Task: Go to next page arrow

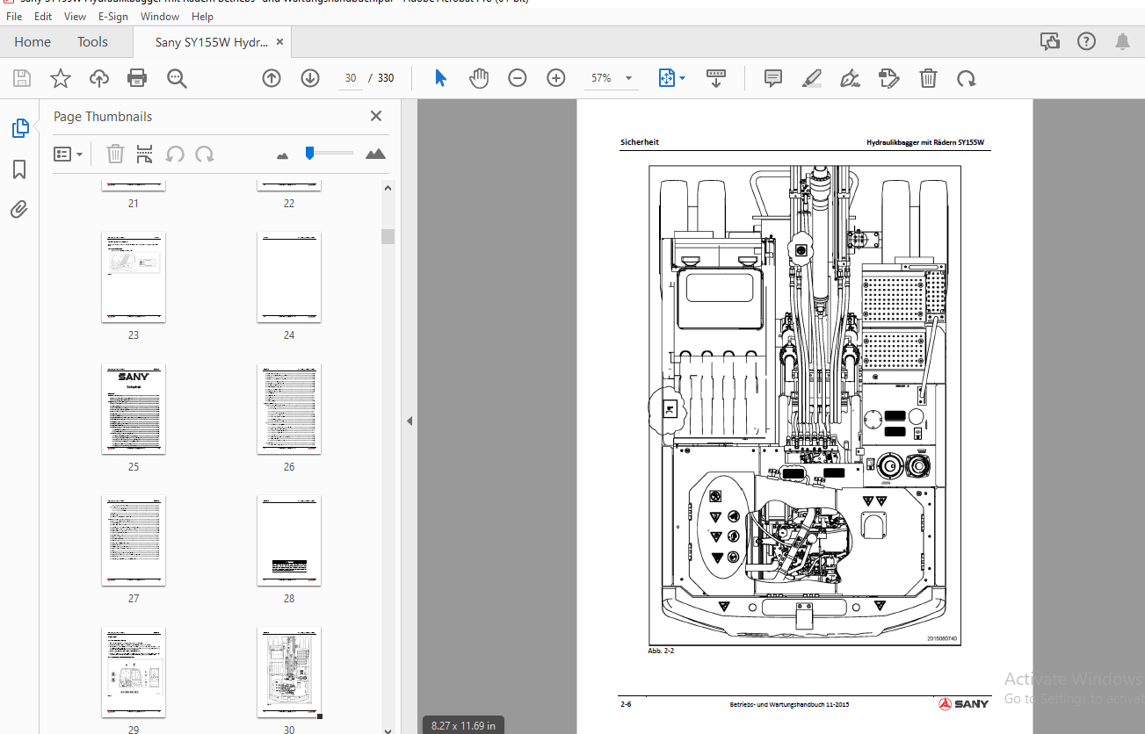Action: [310, 78]
